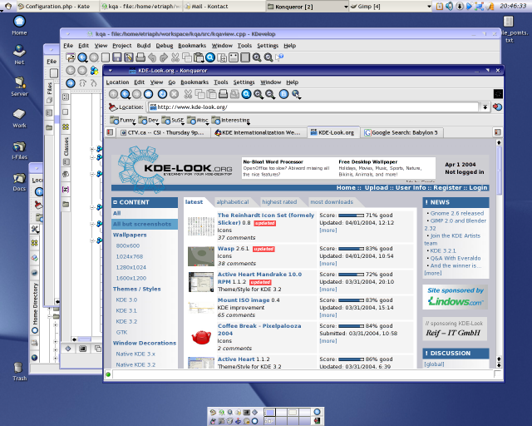Click the Mount ISO image link
The width and height of the screenshot is (532, 426).
(244, 300)
